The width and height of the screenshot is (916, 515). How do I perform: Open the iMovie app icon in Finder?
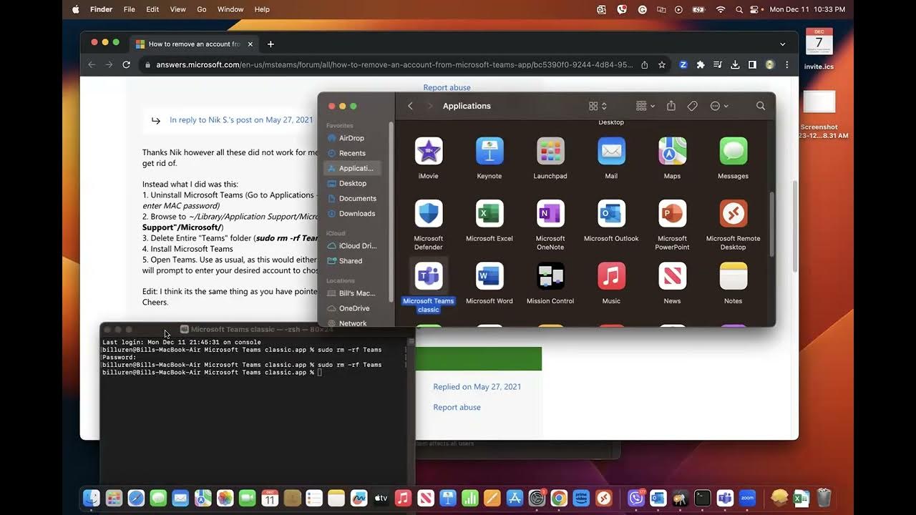429,152
